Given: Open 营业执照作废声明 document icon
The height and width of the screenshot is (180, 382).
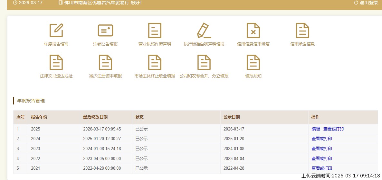Looking at the screenshot, I should 155,31.
